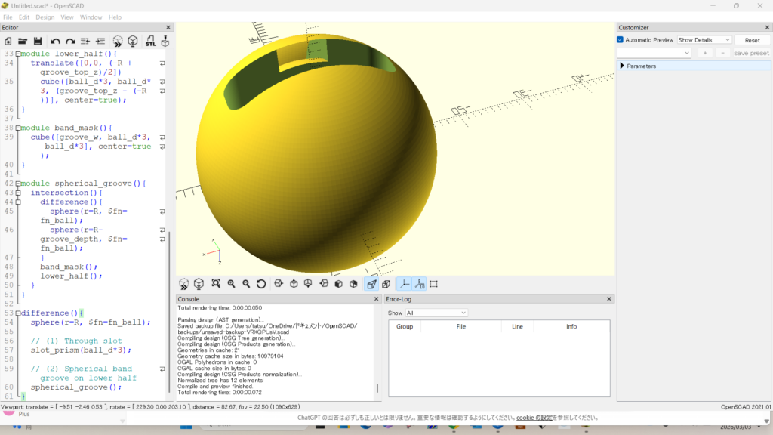Click the Unindent icon in editor toolbar

click(x=85, y=41)
